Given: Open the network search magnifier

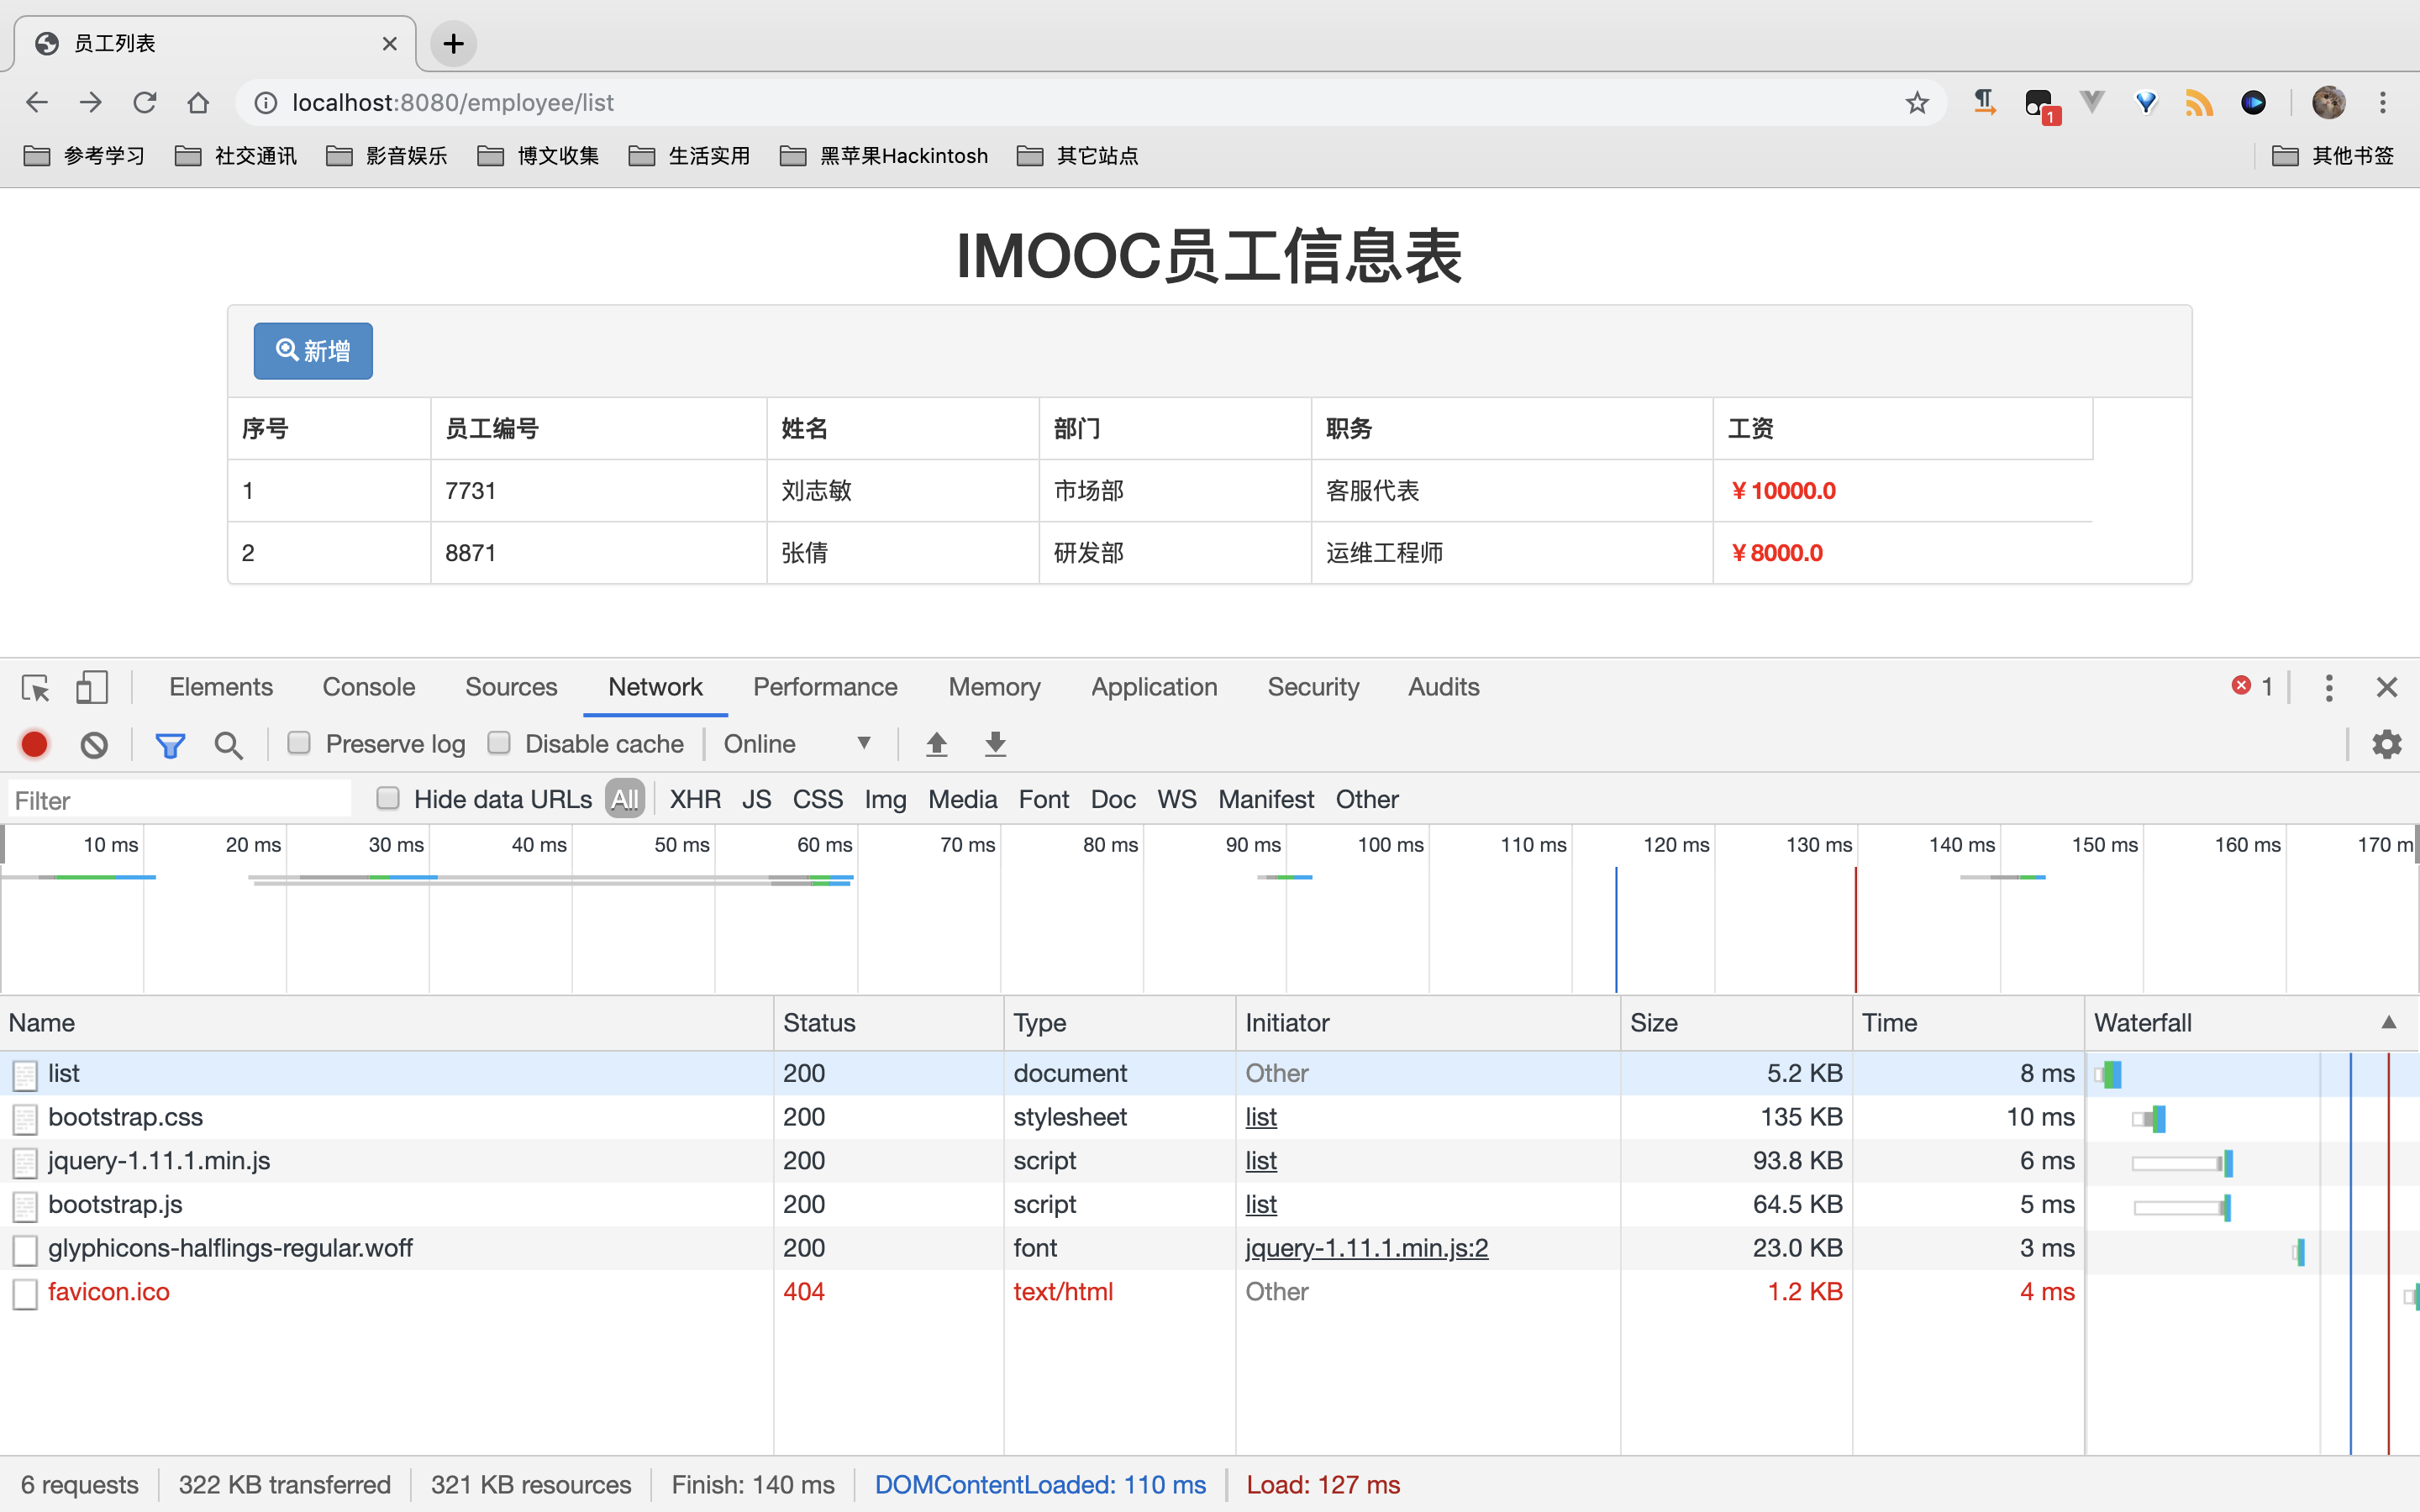Looking at the screenshot, I should coord(229,744).
